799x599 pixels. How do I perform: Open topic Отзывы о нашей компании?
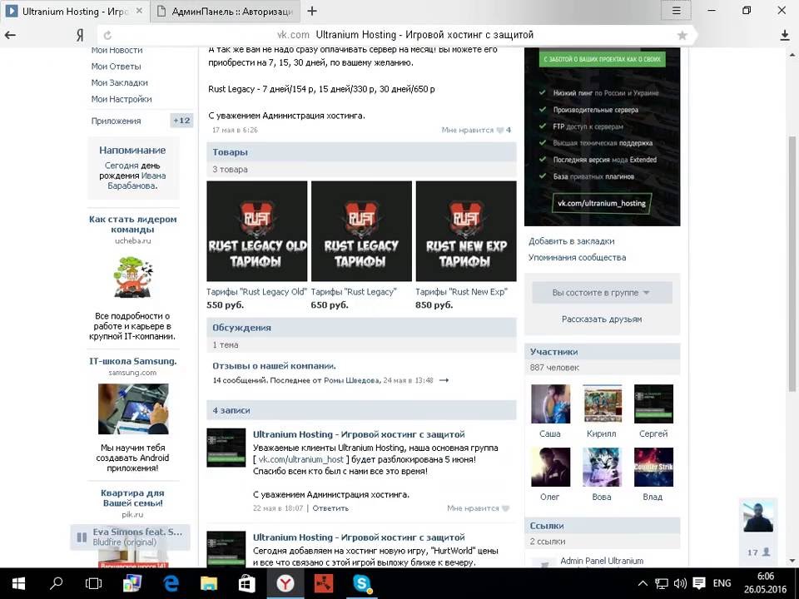pos(274,366)
